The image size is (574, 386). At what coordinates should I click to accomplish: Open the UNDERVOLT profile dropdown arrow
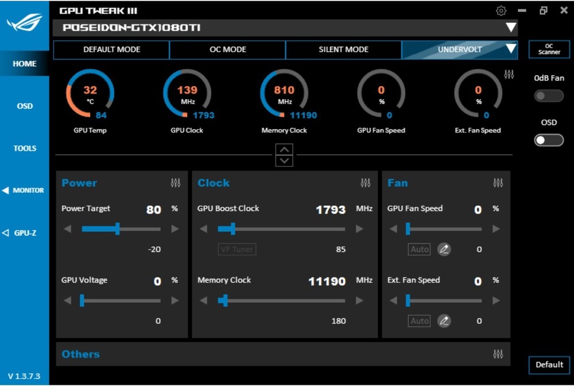coord(511,49)
